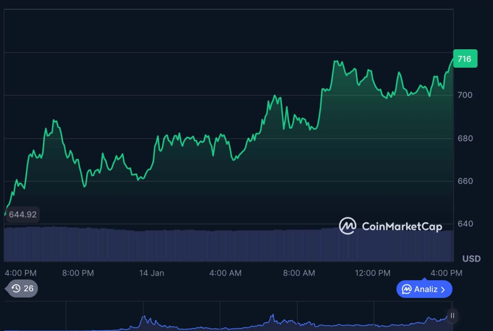Viewport: 493px width, 331px height.
Task: Click the history badge showing 26
Action: [22, 289]
